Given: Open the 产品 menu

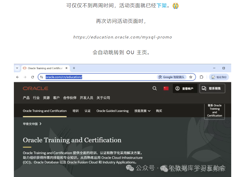Looking at the screenshot, I should click(26, 98).
